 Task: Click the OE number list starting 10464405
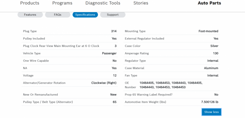[171, 85]
